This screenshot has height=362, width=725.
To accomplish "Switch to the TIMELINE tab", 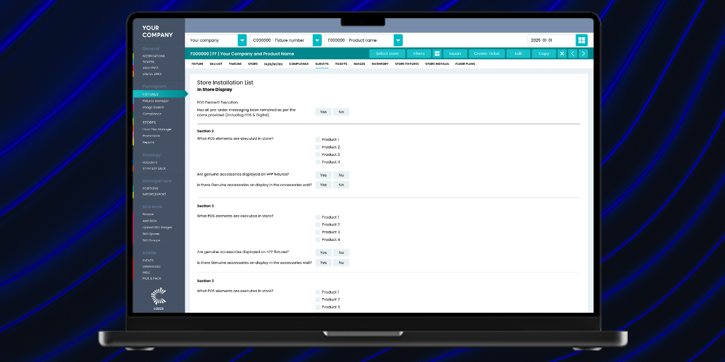I will point(235,64).
